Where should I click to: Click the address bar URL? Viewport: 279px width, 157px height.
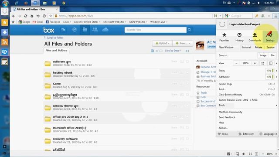[x=76, y=16]
